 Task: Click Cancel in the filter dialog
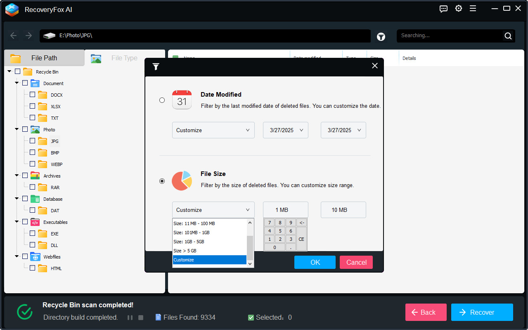coord(356,262)
